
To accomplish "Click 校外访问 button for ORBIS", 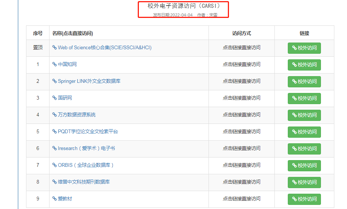I will coord(304,165).
